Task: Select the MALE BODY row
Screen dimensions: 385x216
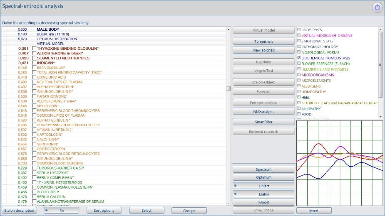Action: tap(114, 29)
